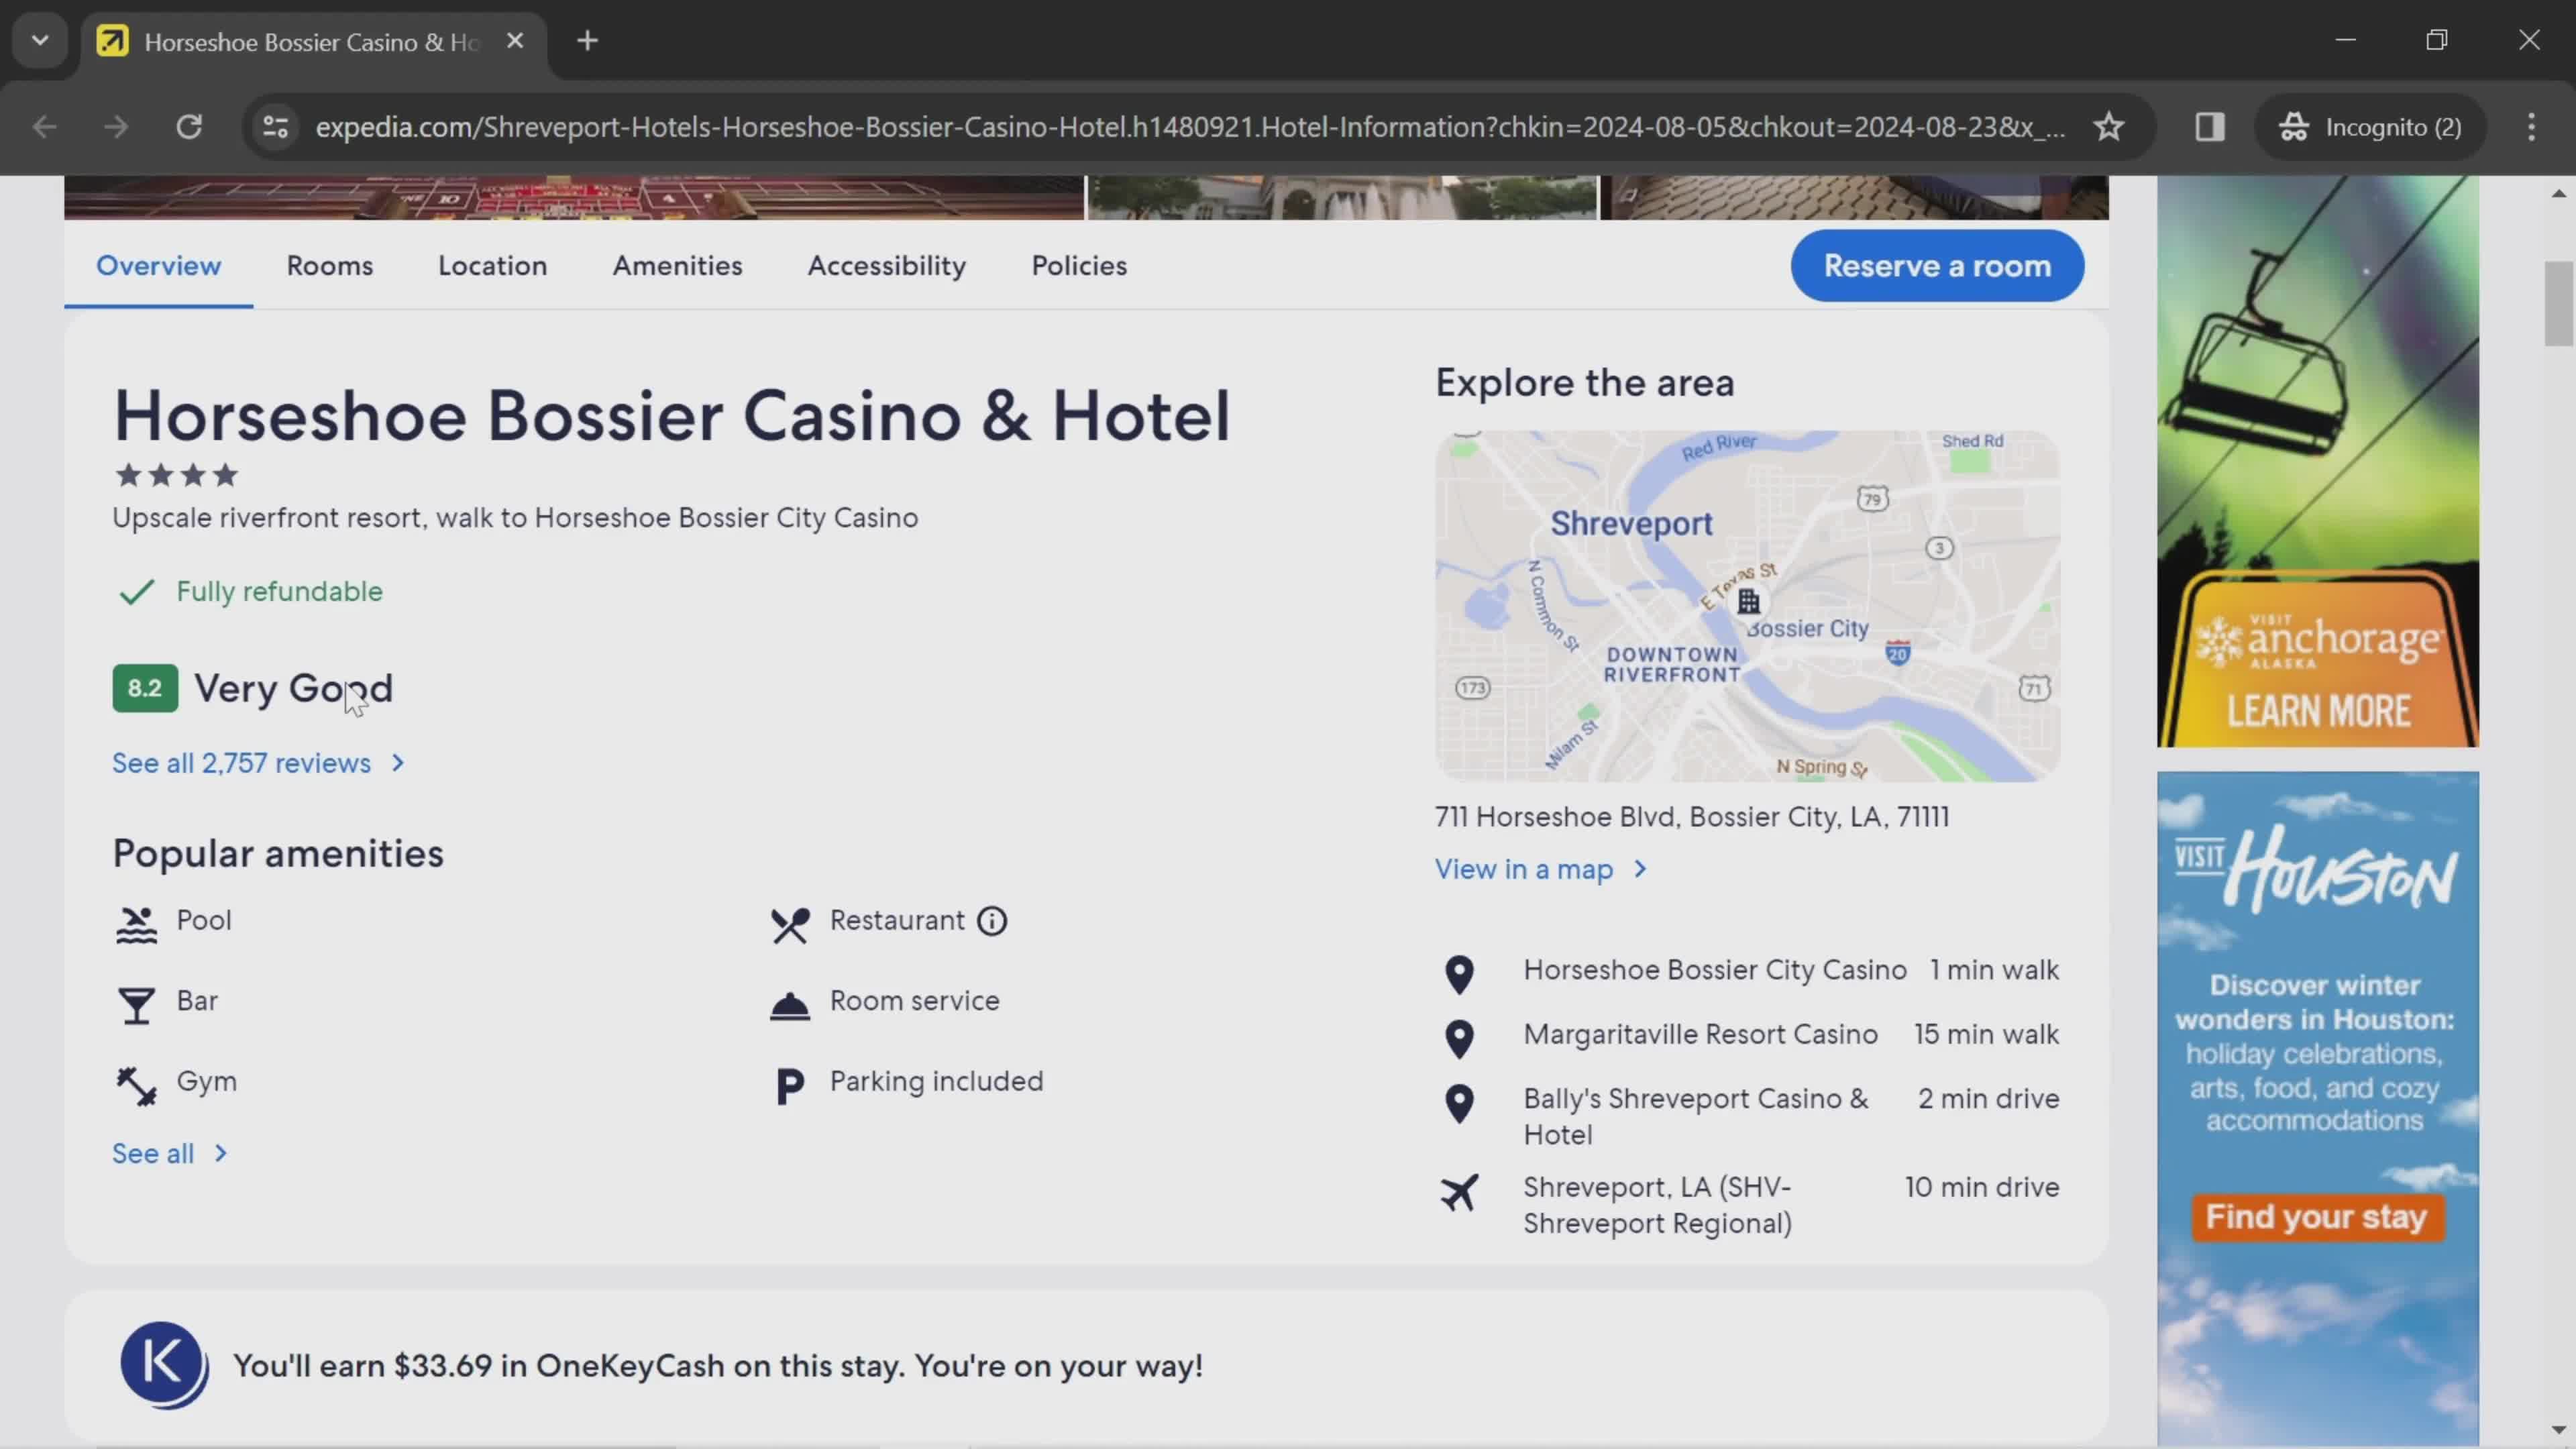Click the four-star rating icons
The image size is (2576, 1449).
176,475
